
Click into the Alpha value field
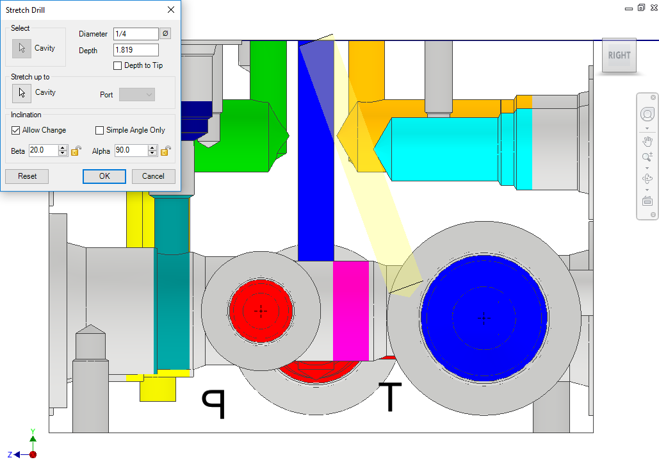tap(131, 151)
